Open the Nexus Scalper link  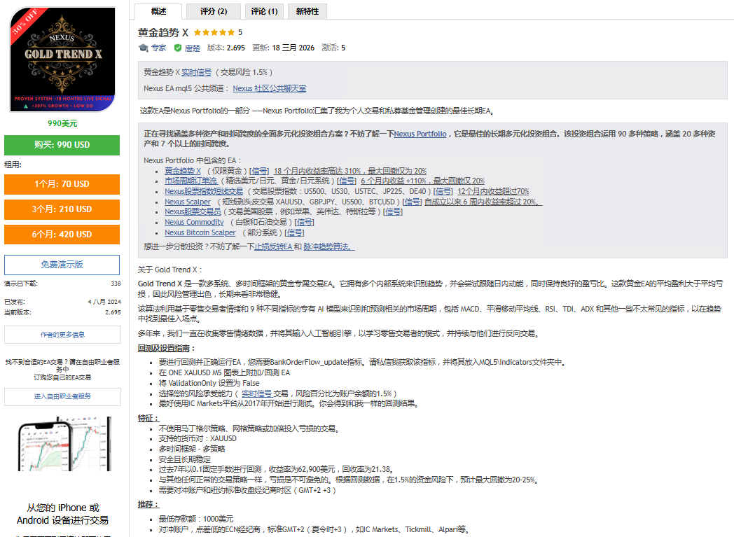pyautogui.click(x=188, y=202)
